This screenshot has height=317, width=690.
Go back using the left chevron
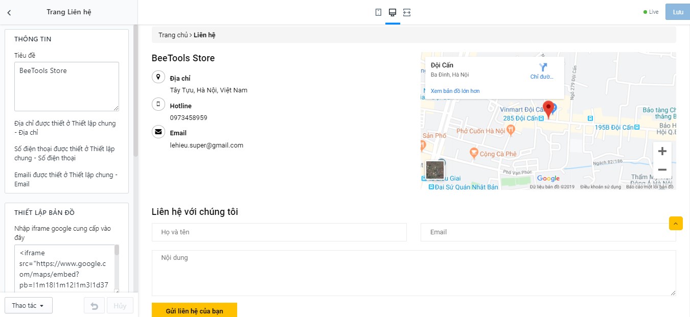point(9,12)
